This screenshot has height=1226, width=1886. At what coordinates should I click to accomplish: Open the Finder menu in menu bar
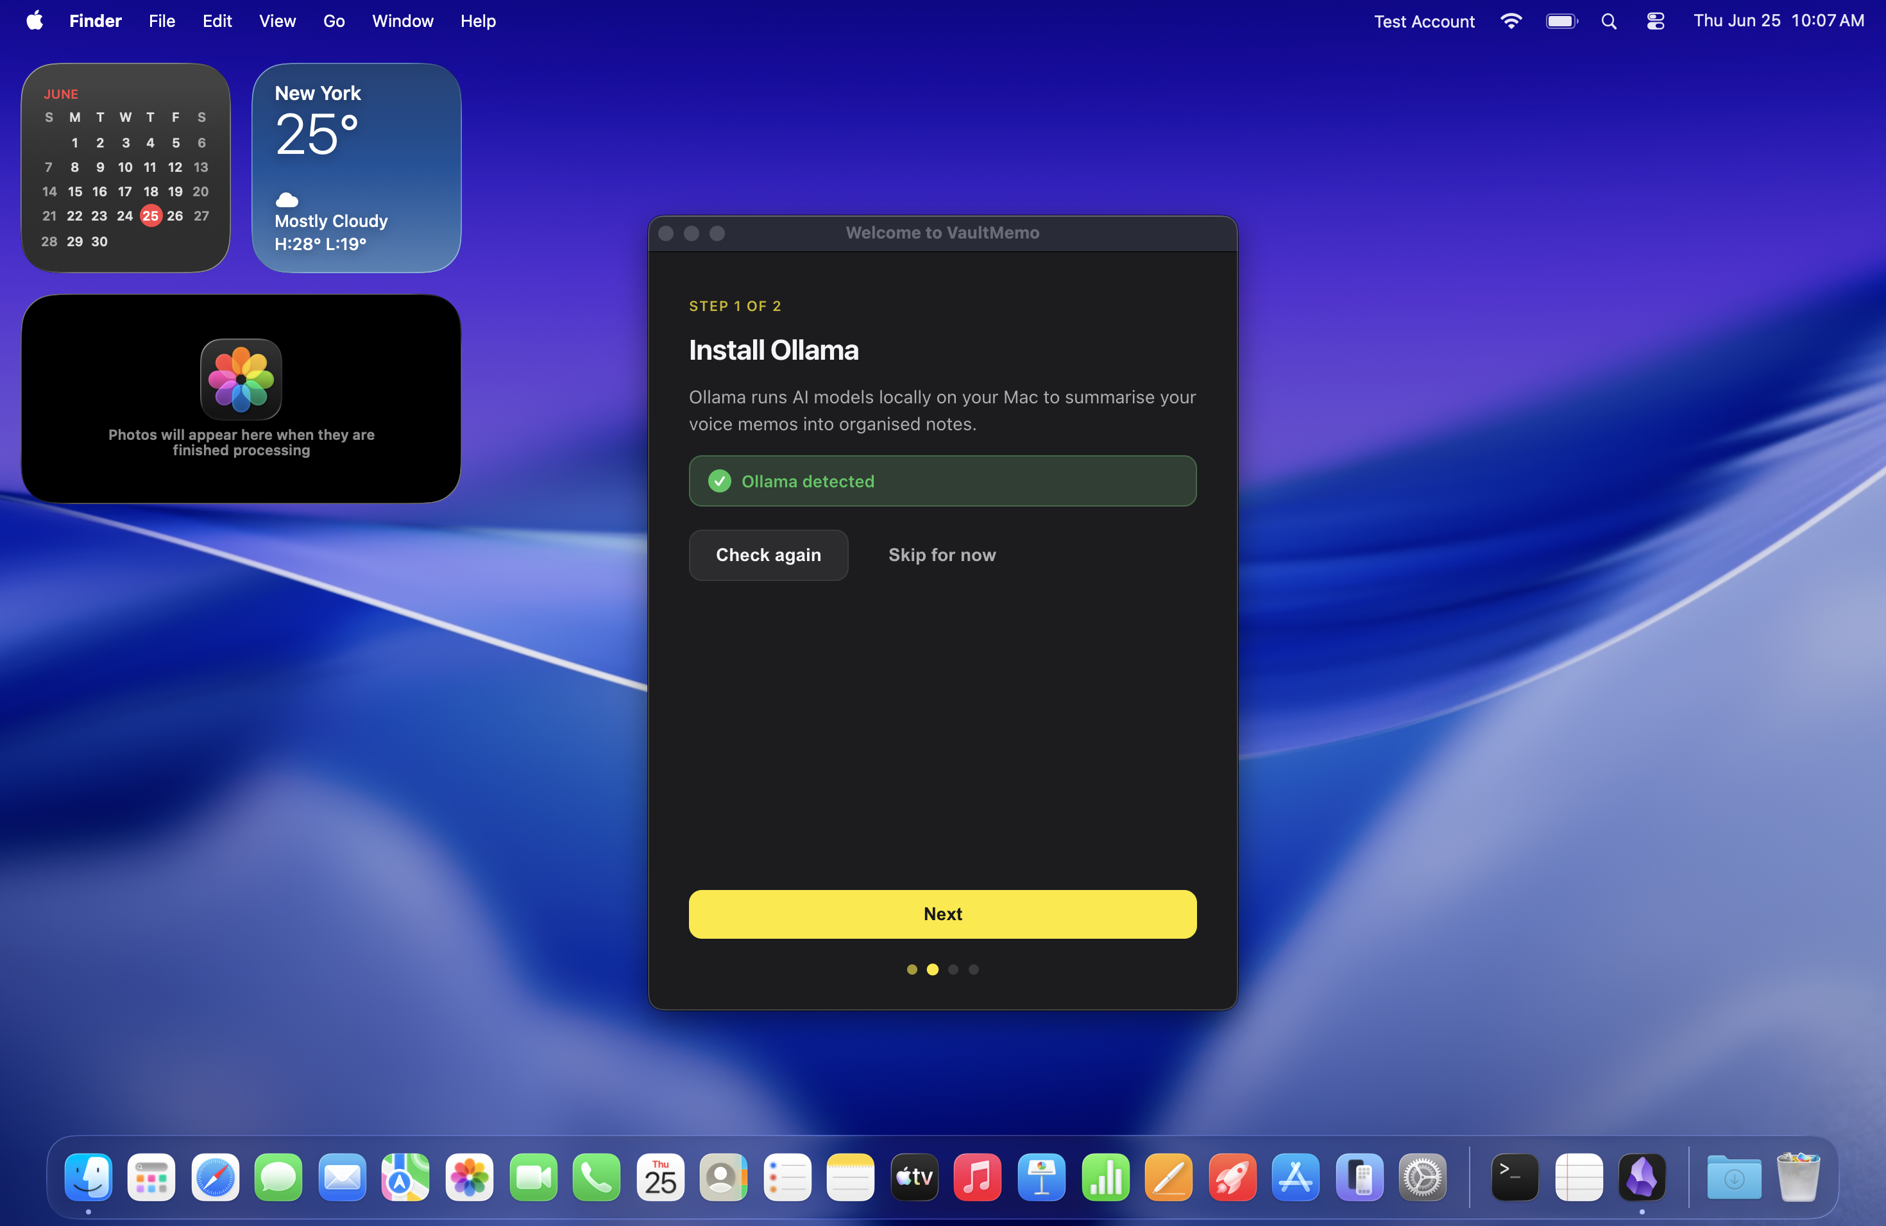95,21
